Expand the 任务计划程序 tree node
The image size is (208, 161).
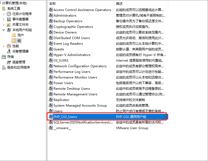click(x=3, y=14)
